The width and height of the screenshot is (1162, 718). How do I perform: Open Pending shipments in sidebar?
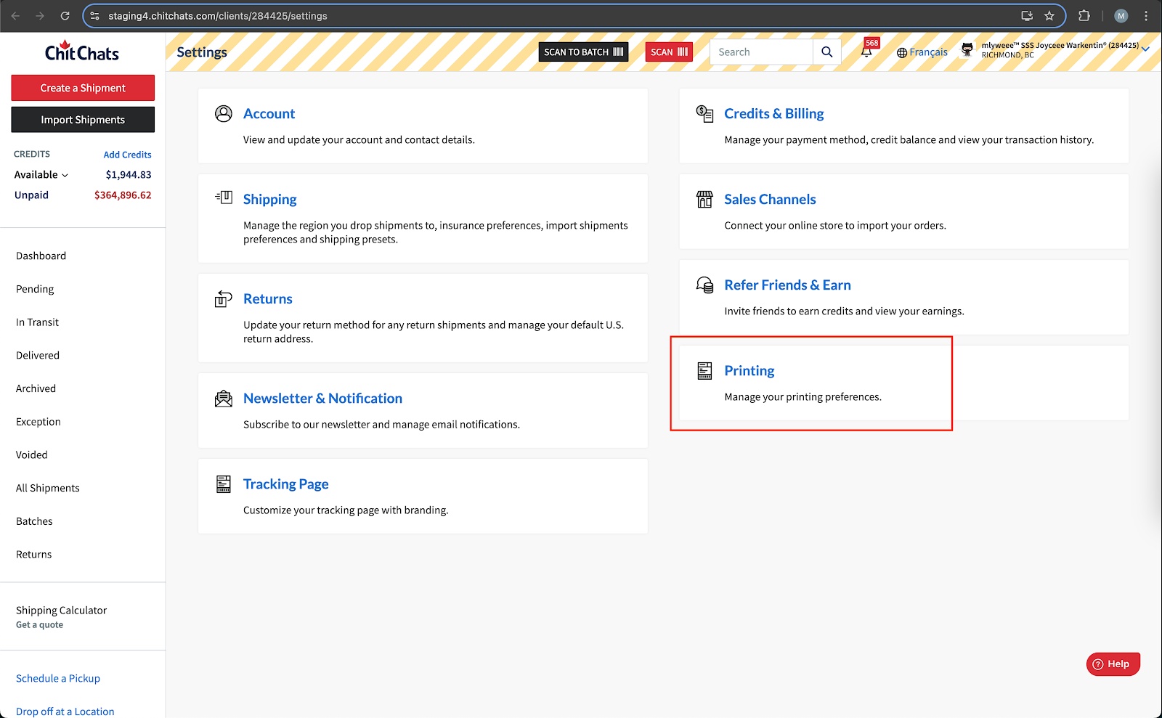35,289
